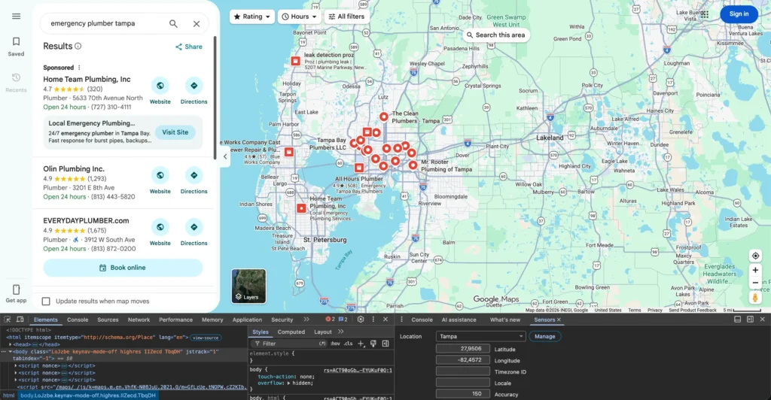Show more Styles pane tabs chevron

[x=341, y=332]
